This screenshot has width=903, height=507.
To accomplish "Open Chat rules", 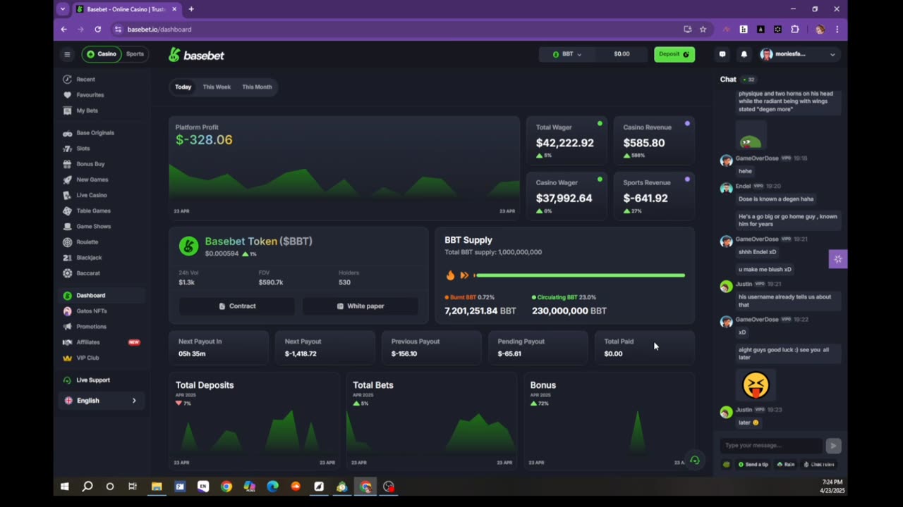I will coord(819,465).
